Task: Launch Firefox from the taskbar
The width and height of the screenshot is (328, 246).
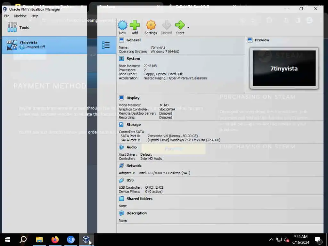Action: [55, 240]
